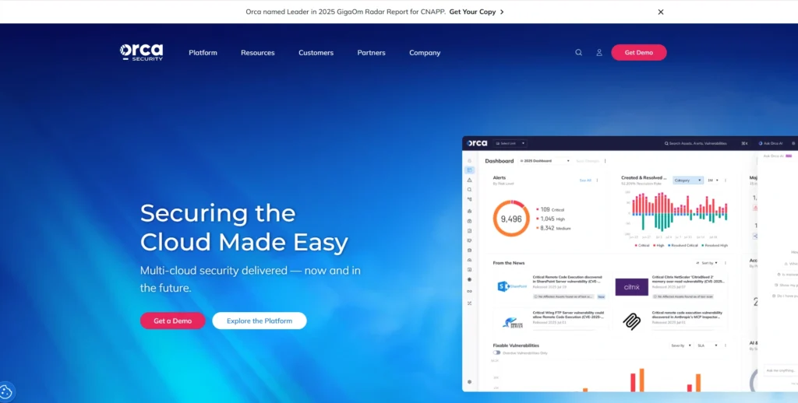
Task: Click the three-dot menu of From the News
Action: tap(726, 263)
